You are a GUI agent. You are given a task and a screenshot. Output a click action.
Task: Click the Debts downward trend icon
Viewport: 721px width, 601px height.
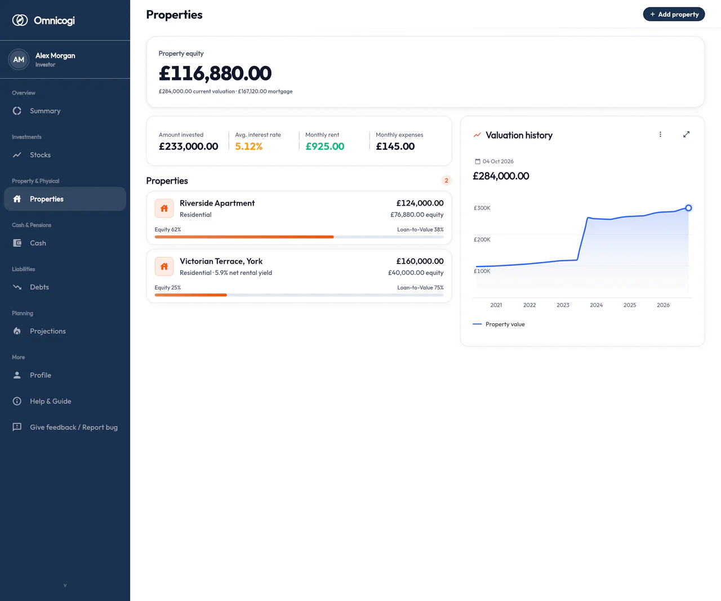[x=17, y=287]
